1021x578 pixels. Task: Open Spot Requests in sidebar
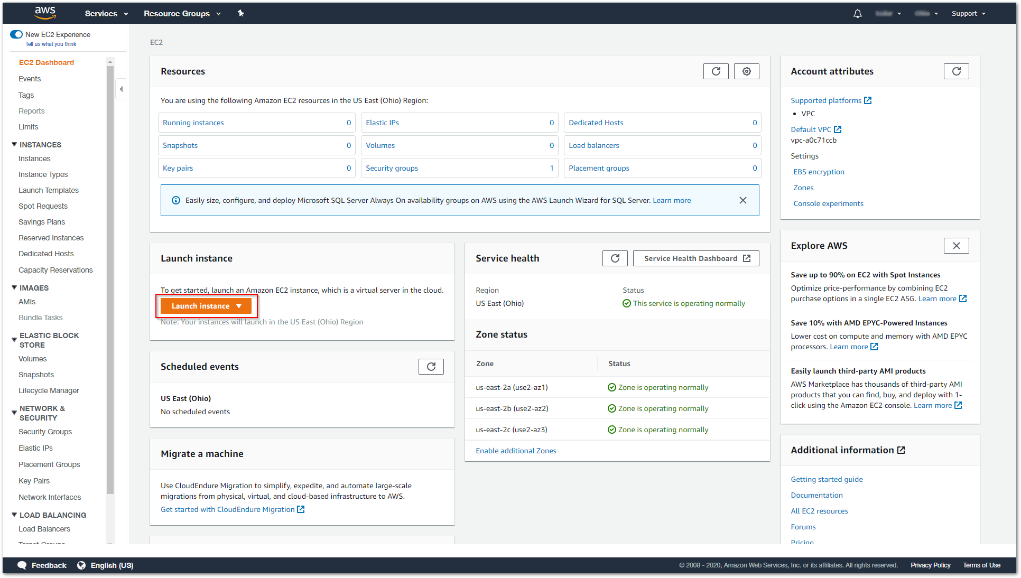(x=43, y=206)
